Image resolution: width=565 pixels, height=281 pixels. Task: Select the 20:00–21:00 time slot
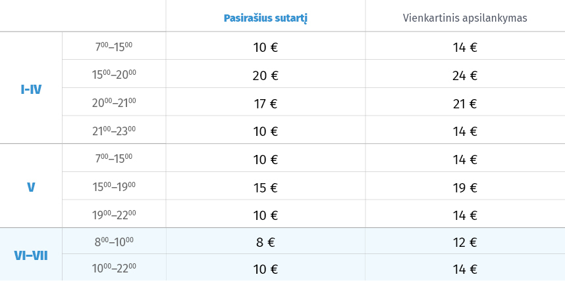click(114, 103)
